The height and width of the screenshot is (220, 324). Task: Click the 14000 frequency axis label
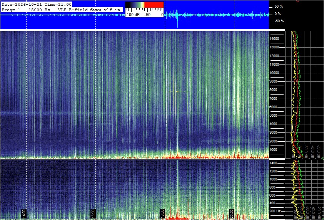(274, 39)
